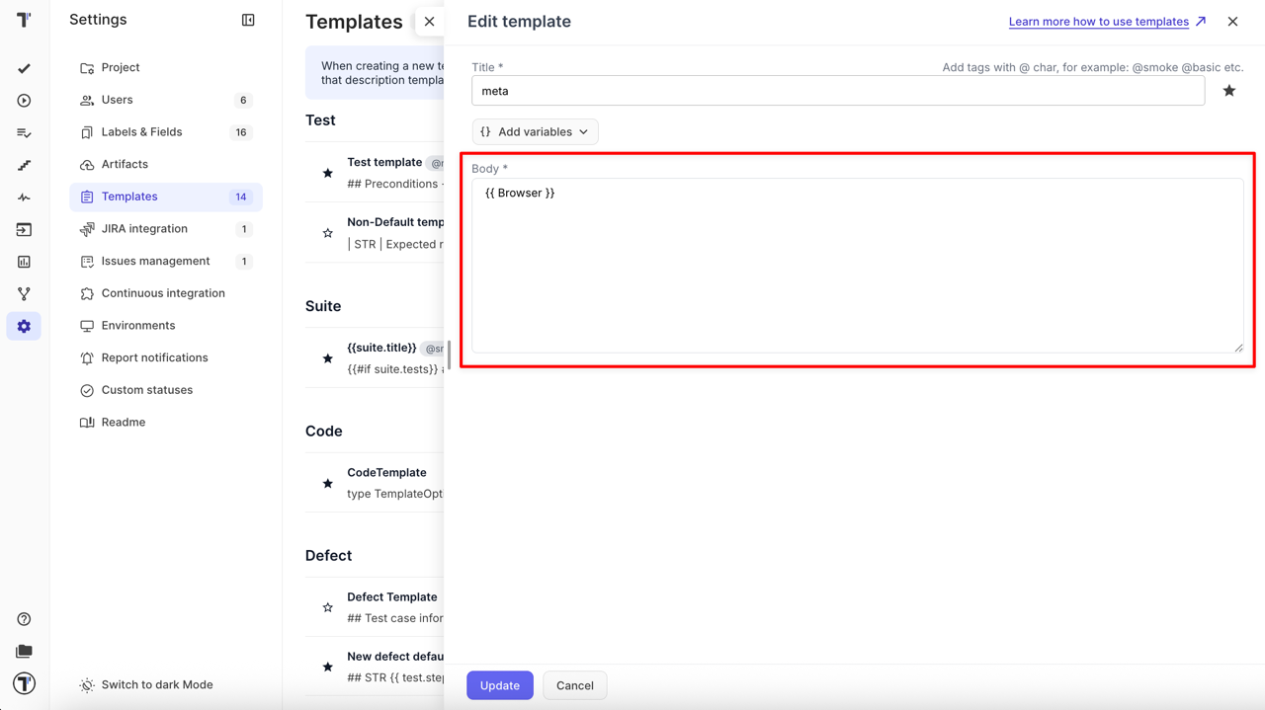The image size is (1265, 710).
Task: Open Runs play icon in left rail
Action: click(24, 101)
